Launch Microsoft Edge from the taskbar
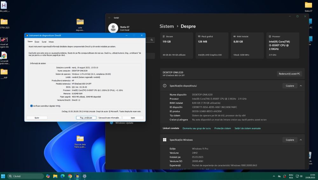Image resolution: width=318 pixels, height=180 pixels. [63, 176]
